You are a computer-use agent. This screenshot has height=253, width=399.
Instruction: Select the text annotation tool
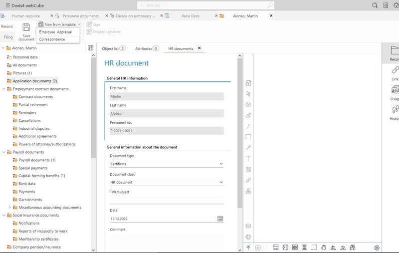pyautogui.click(x=248, y=159)
